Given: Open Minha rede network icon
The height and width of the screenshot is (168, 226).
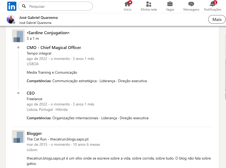Looking at the screenshot, I should coord(149,4).
